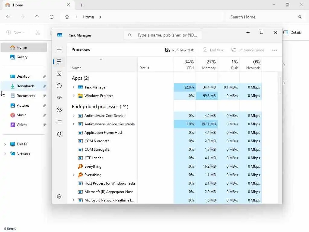
Task: Select the Processes page icon in sidebar
Action: pyautogui.click(x=59, y=62)
